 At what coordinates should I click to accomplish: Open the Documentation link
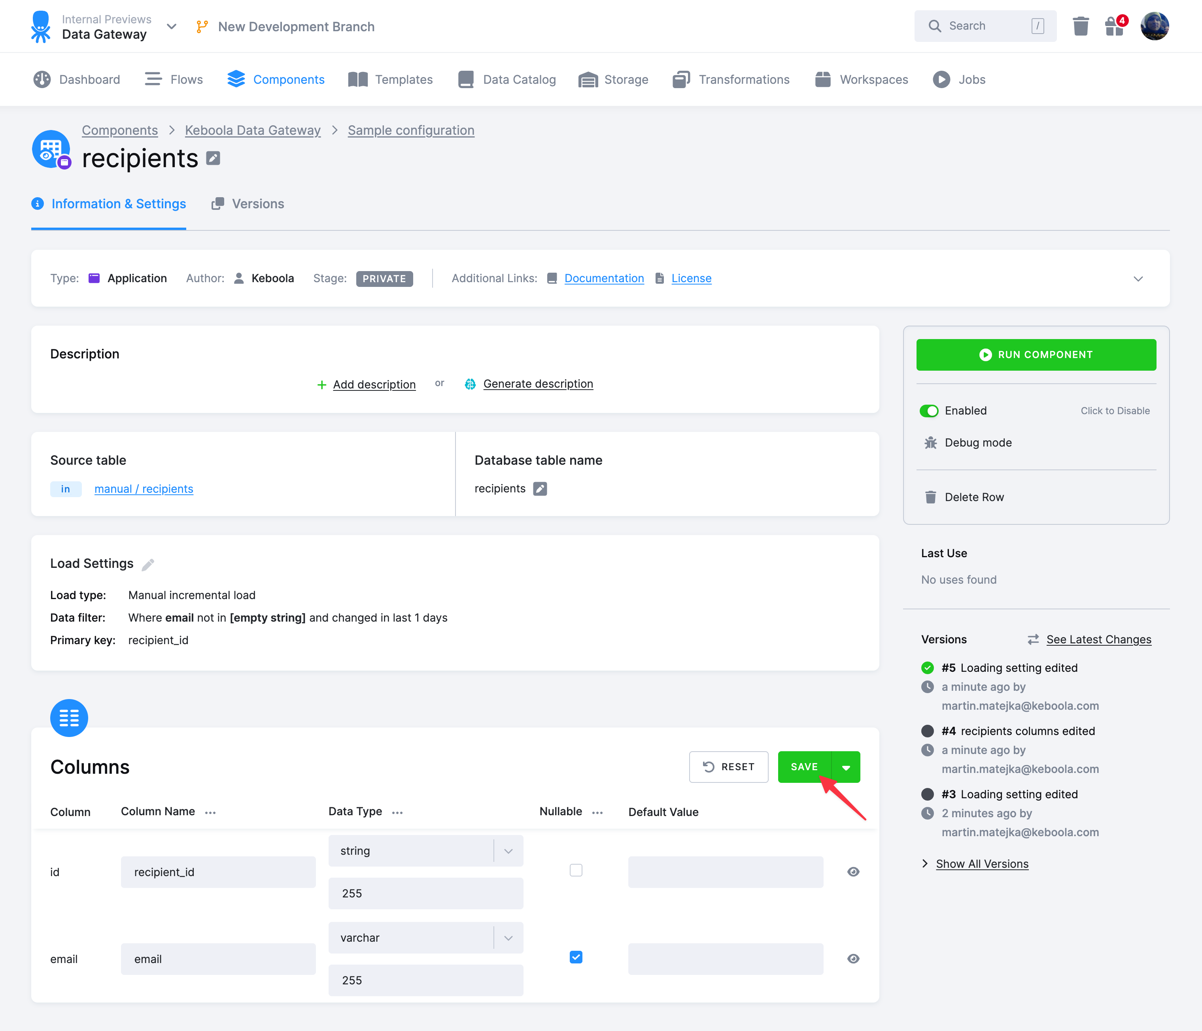(604, 278)
